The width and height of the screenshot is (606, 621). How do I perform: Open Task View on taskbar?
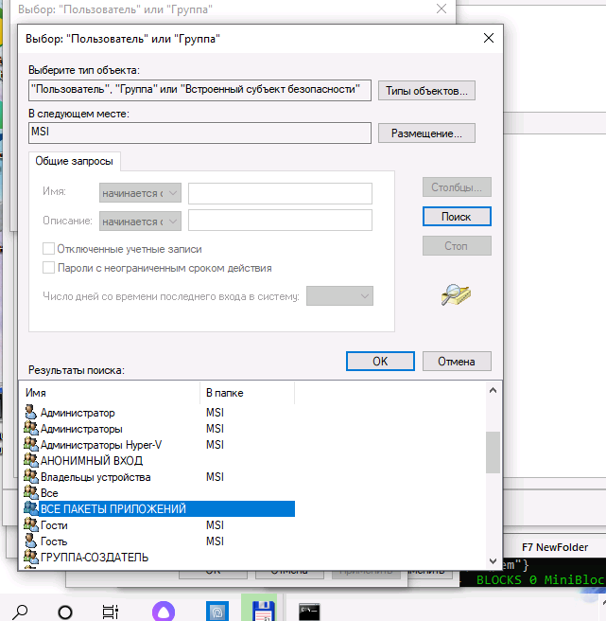coord(110,612)
